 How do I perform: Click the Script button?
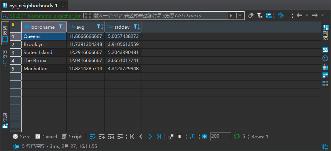click(72, 137)
